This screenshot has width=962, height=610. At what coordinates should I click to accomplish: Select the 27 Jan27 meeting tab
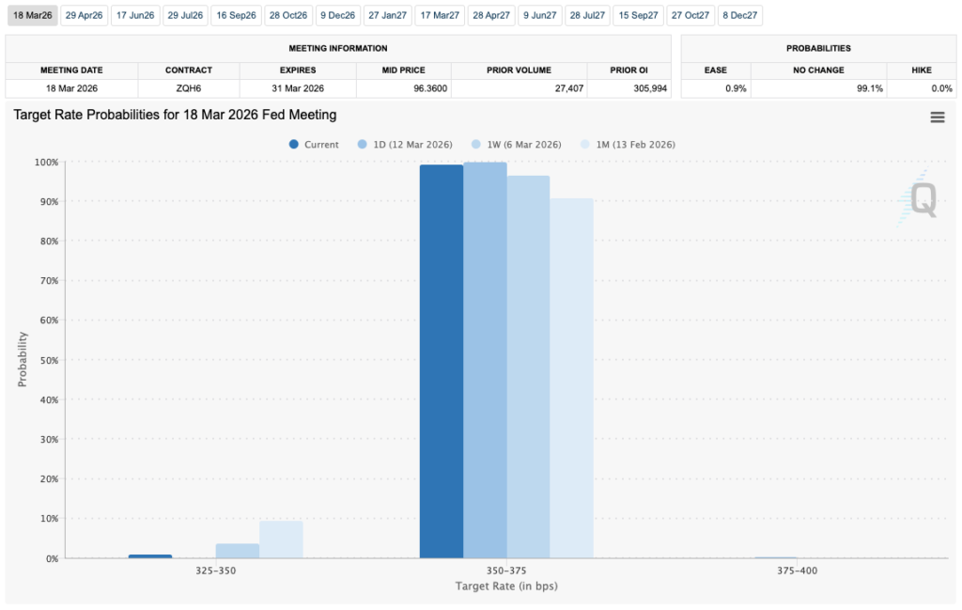pos(387,15)
